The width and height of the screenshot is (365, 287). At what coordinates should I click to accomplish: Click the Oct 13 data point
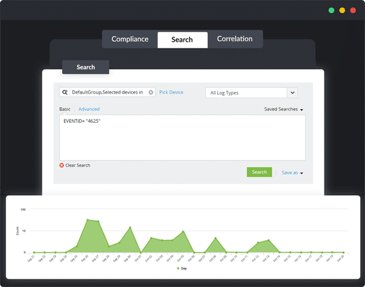tap(269, 240)
